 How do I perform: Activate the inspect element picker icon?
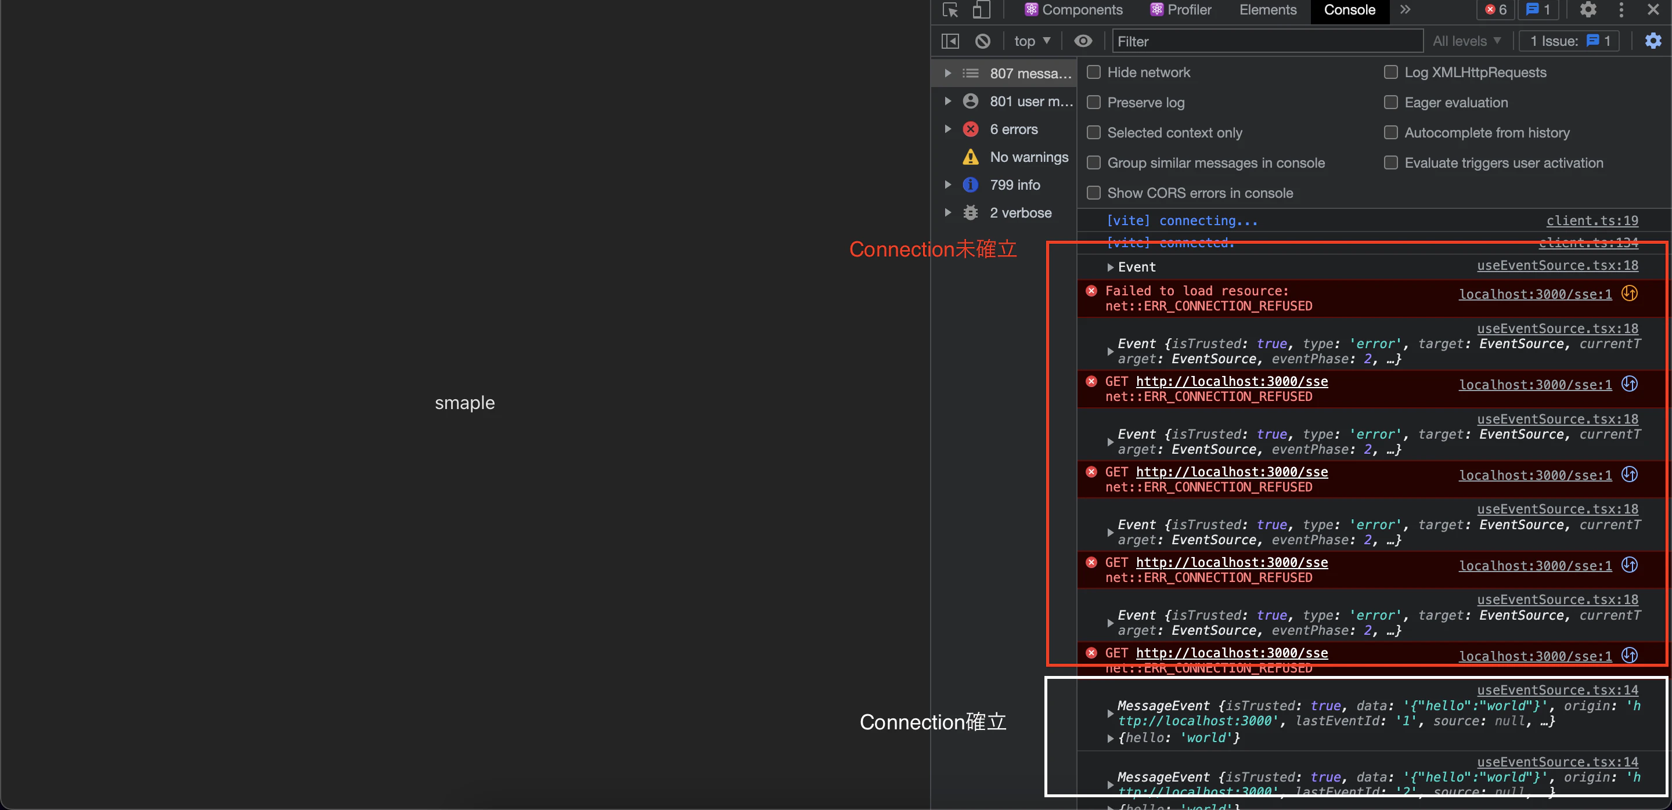[x=950, y=10]
